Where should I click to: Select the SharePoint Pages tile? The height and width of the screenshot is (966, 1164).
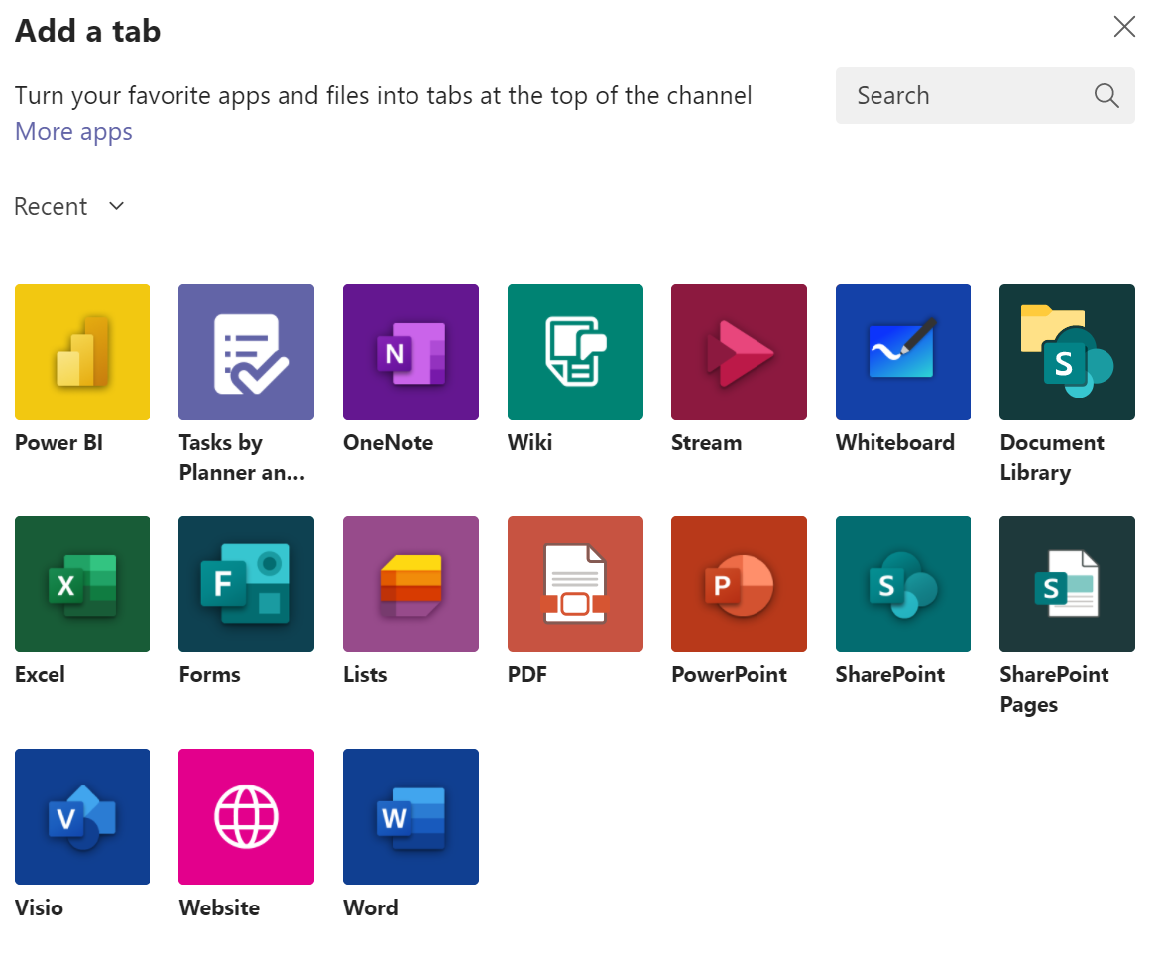click(1067, 583)
